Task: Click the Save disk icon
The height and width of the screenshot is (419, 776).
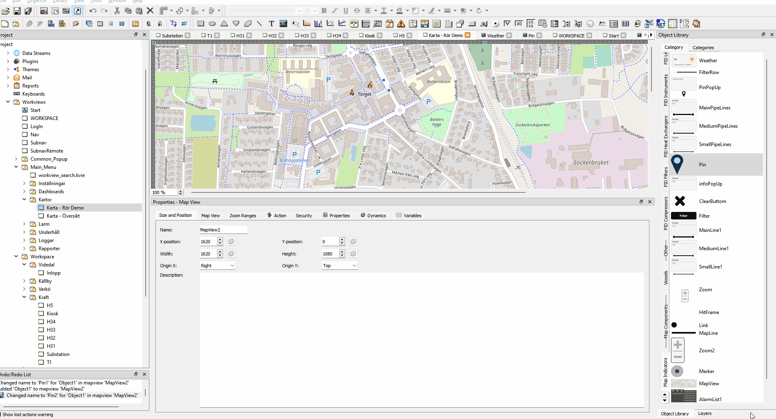Action: (17, 11)
